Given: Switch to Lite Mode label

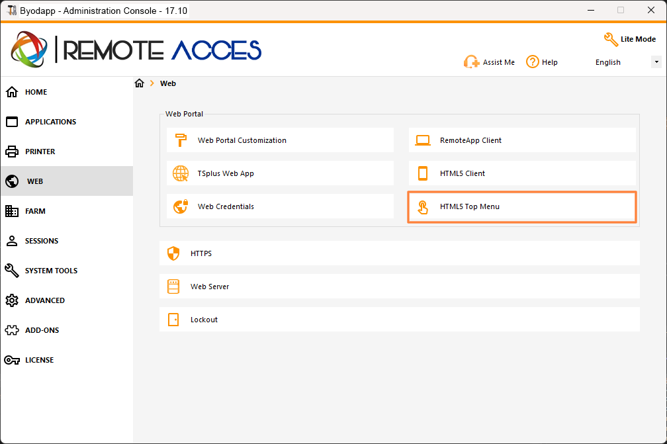Looking at the screenshot, I should tap(638, 39).
